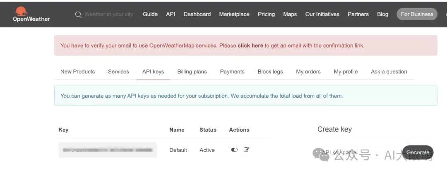Viewport: 447px width, 173px height.
Task: Switch to the Billing plans tab
Action: point(192,72)
